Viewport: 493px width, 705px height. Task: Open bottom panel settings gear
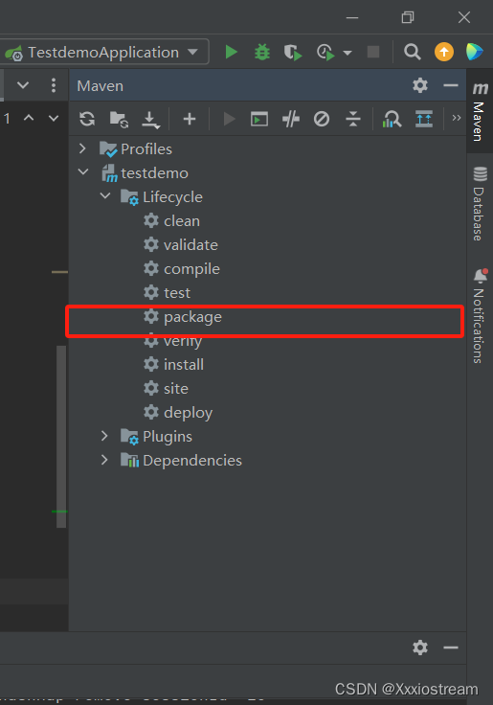click(420, 648)
